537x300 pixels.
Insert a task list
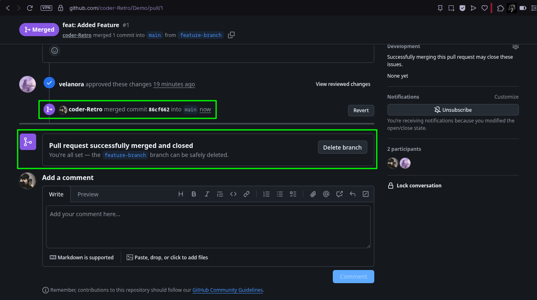coord(293,194)
